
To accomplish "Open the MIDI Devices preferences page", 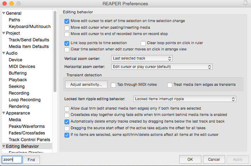I will click(x=22, y=67).
